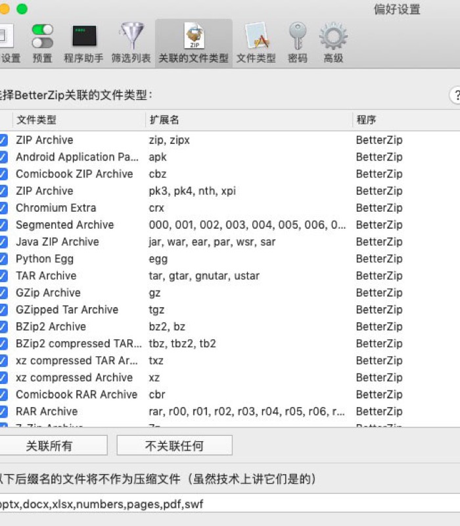
Task: Click the 不关联任何 button
Action: pos(174,446)
